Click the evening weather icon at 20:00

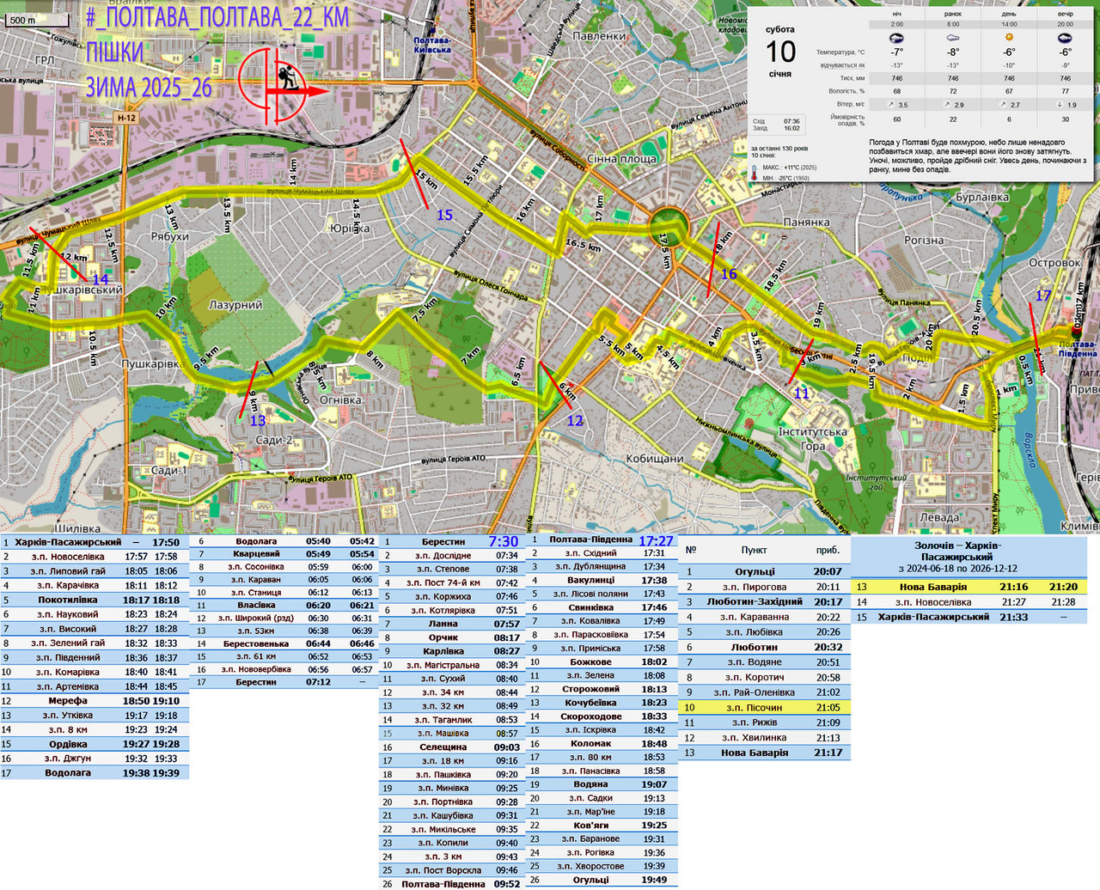[1066, 38]
